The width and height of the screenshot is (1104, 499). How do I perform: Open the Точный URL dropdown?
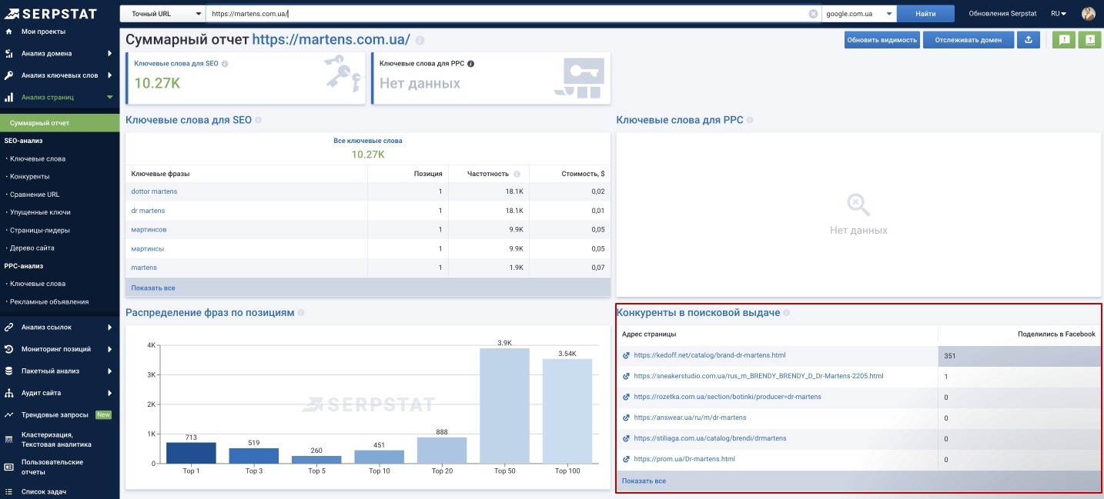point(163,14)
